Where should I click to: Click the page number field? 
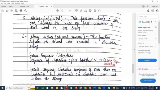[x=67, y=10]
